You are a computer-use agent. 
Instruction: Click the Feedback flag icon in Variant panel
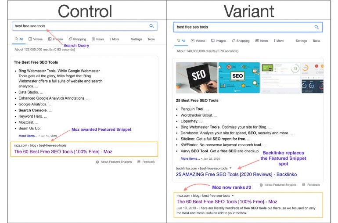[x=304, y=185]
